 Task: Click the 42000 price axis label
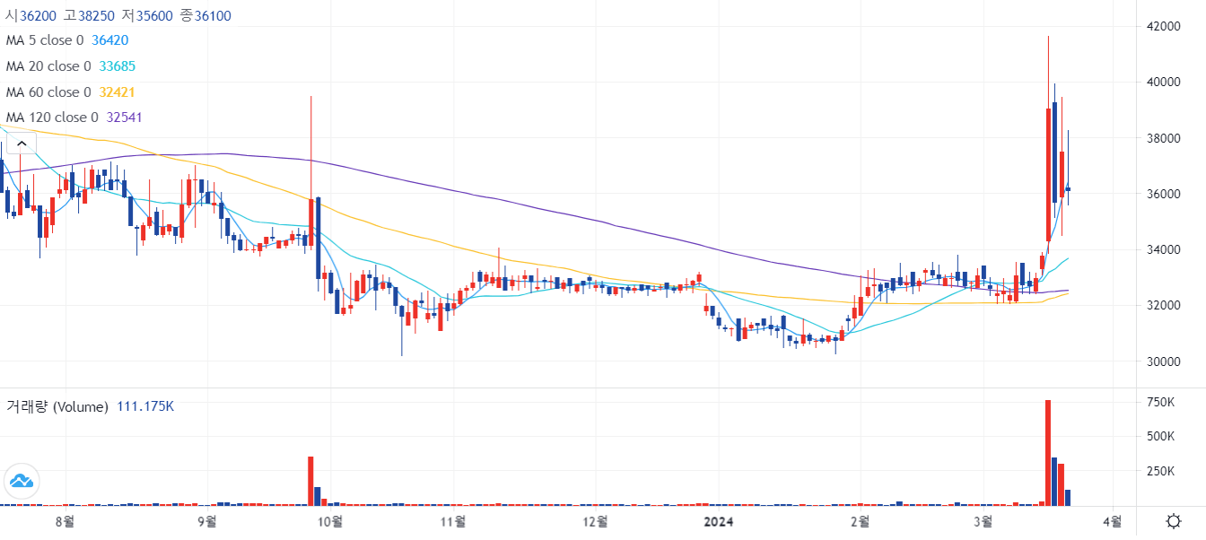tap(1164, 27)
